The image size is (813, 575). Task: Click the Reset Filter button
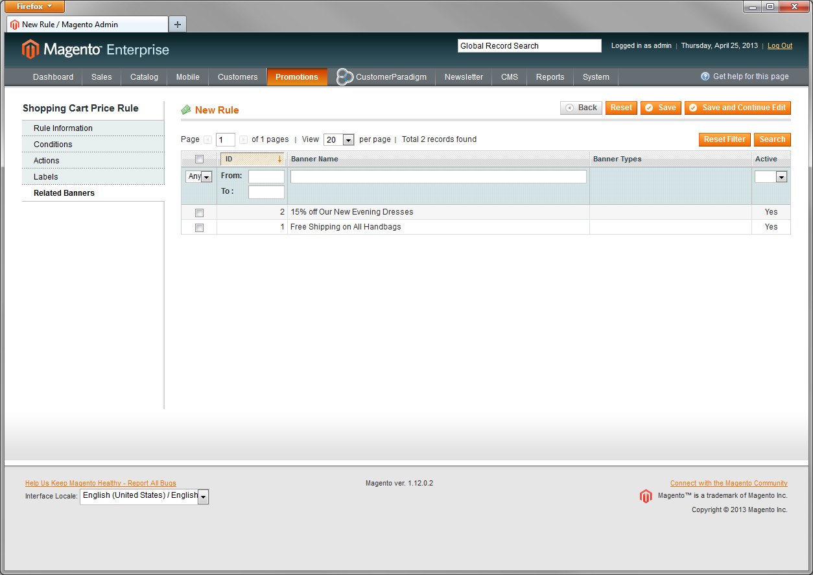pos(725,139)
